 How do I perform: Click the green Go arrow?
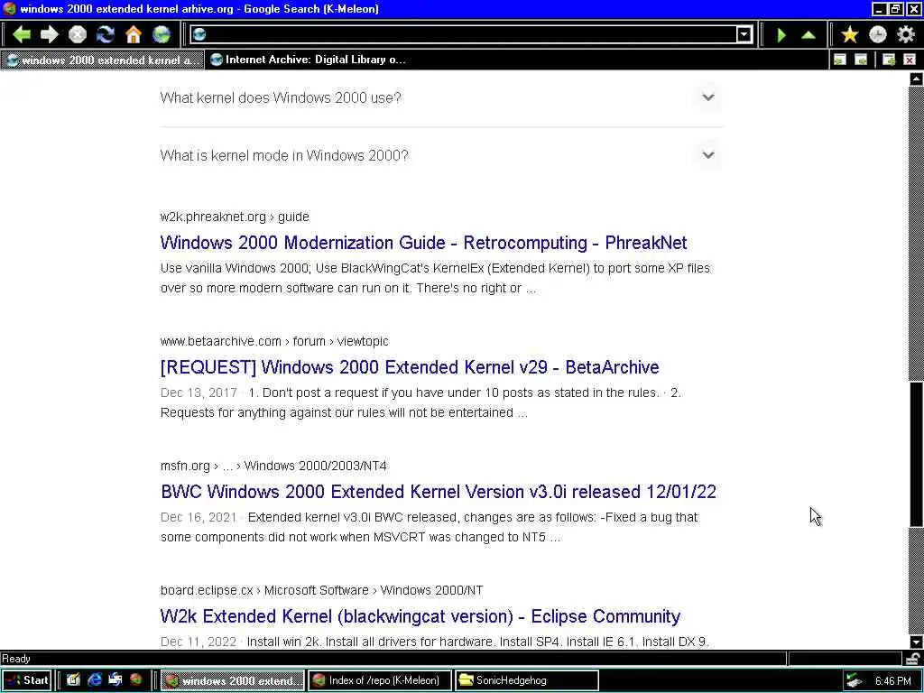pos(781,35)
